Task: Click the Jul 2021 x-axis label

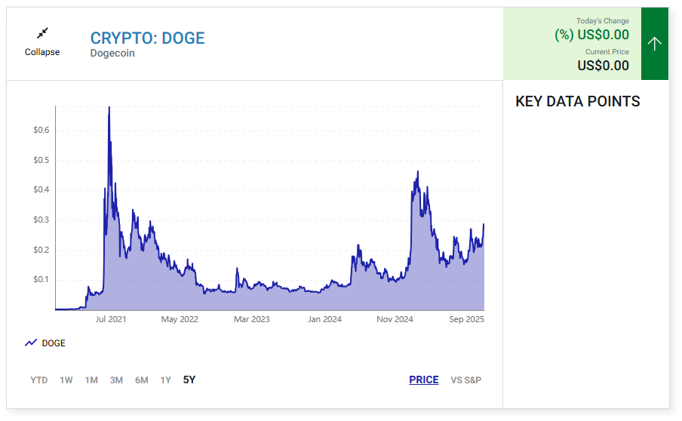Action: pos(111,319)
